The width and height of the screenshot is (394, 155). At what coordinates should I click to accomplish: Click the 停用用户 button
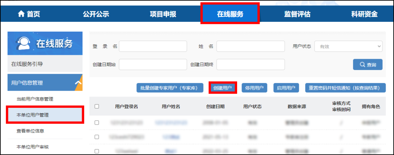tap(254, 88)
